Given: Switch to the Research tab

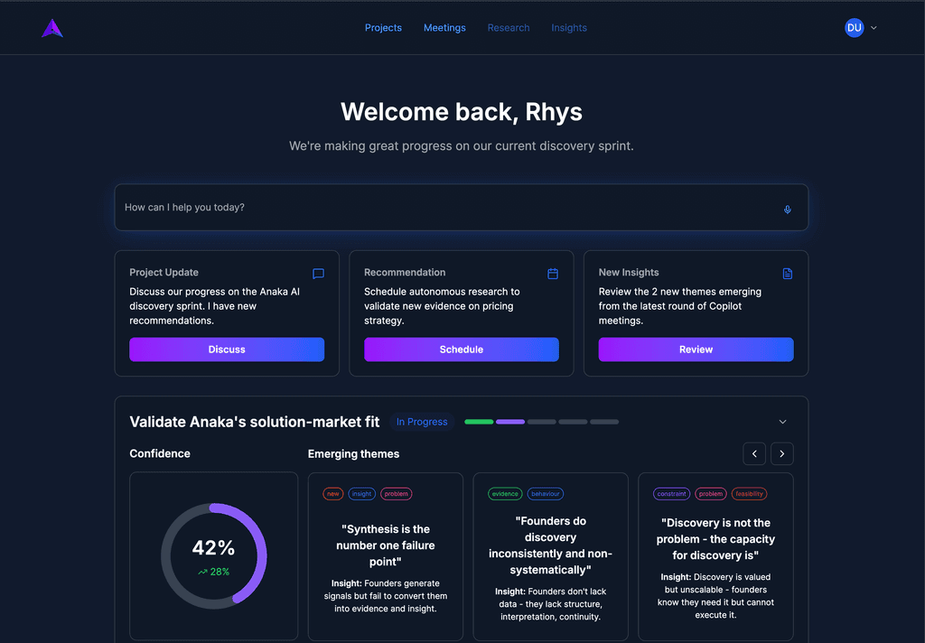Looking at the screenshot, I should click(508, 28).
